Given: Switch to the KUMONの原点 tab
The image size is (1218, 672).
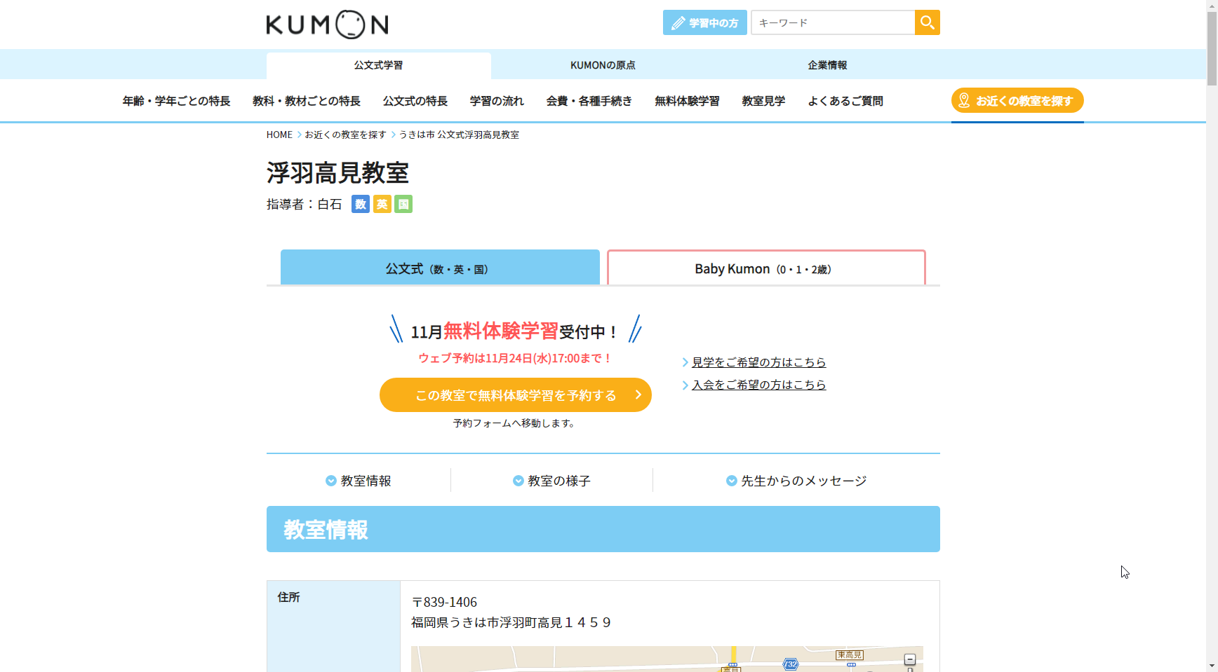Looking at the screenshot, I should (x=603, y=65).
